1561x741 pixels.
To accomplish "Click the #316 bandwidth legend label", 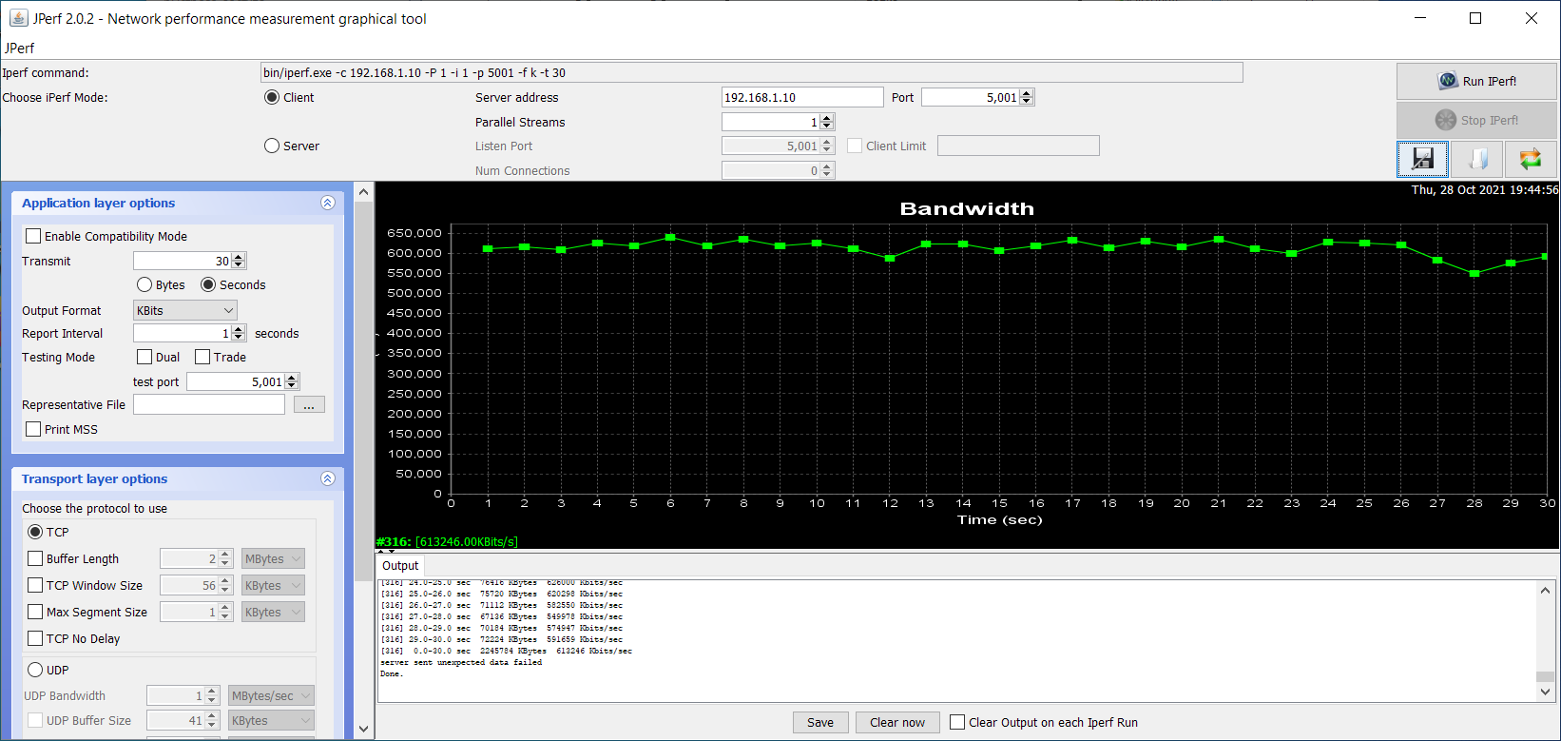I will click(447, 541).
